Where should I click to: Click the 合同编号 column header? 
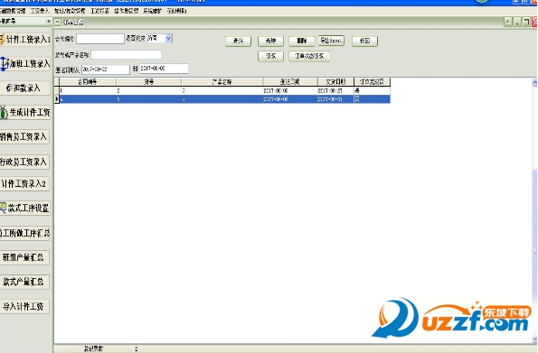coord(88,82)
